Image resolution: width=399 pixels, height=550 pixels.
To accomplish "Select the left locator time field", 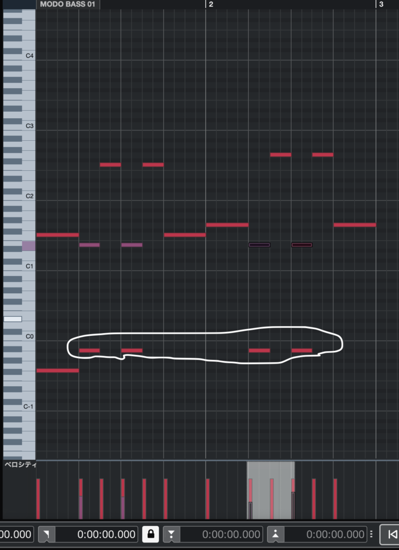I will point(97,534).
